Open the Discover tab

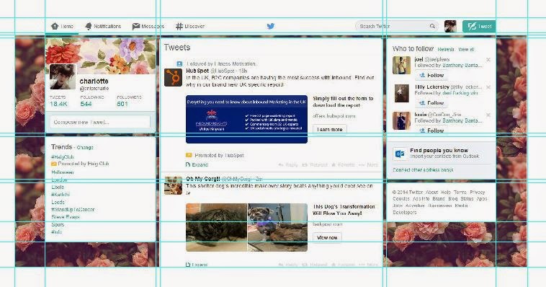[190, 26]
